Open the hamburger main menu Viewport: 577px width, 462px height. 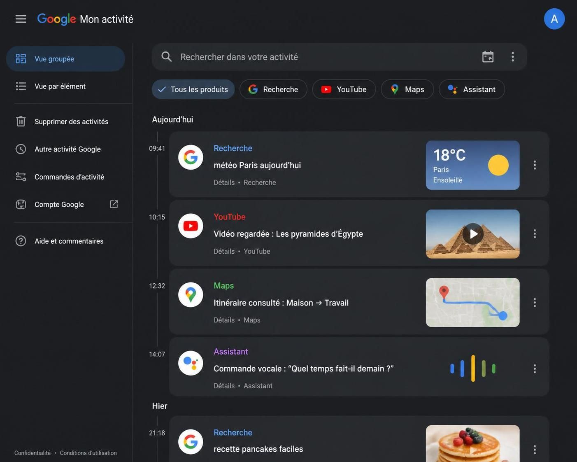click(21, 19)
